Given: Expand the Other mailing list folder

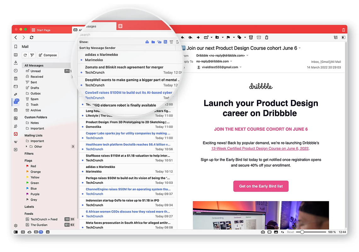Looking at the screenshot, I should pyautogui.click(x=26, y=147).
